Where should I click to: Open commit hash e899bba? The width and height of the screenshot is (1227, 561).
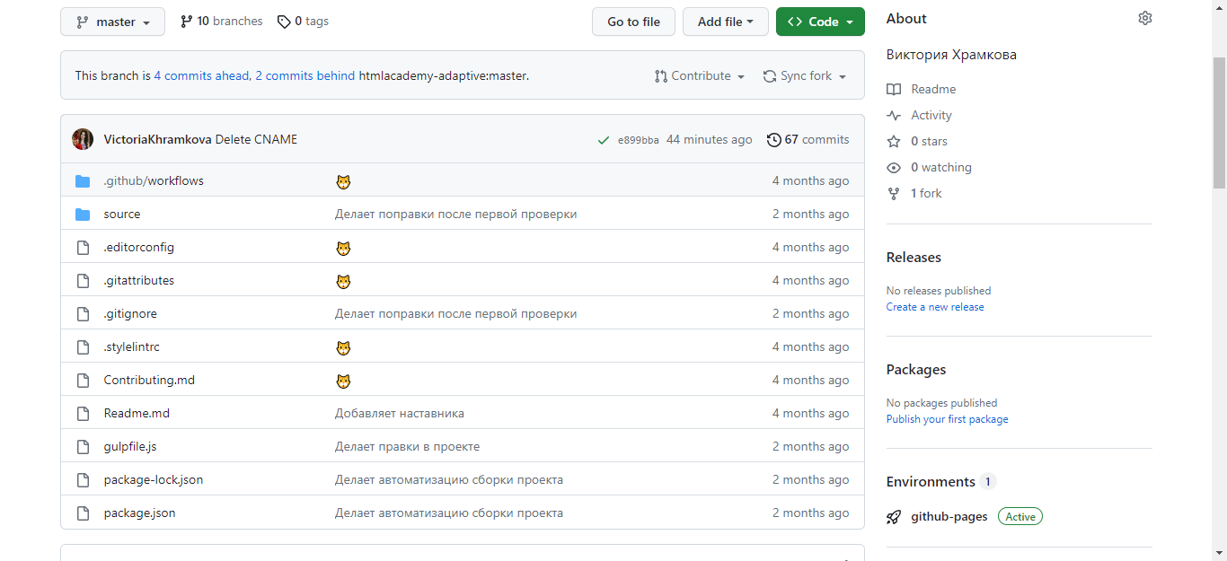638,140
